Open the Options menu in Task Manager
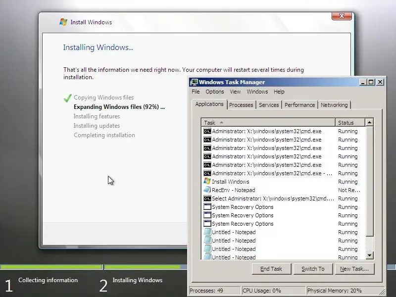The image size is (396, 297). coord(214,92)
